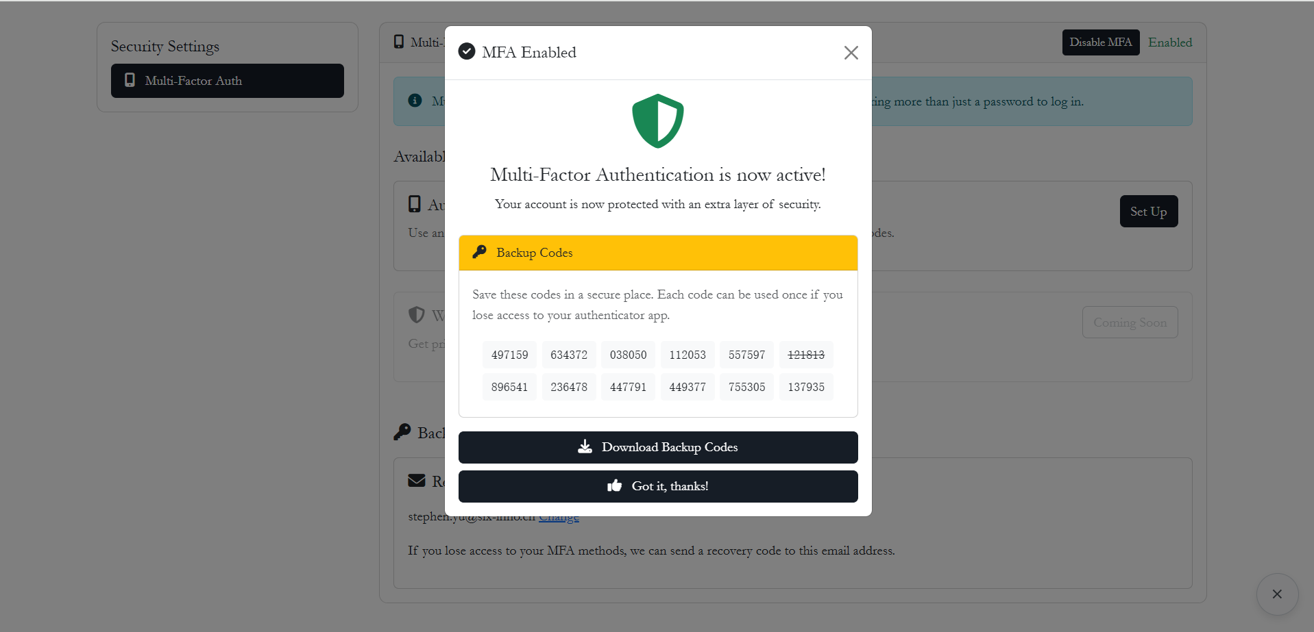Viewport: 1314px width, 632px height.
Task: Download Backup Codes
Action: (x=658, y=447)
